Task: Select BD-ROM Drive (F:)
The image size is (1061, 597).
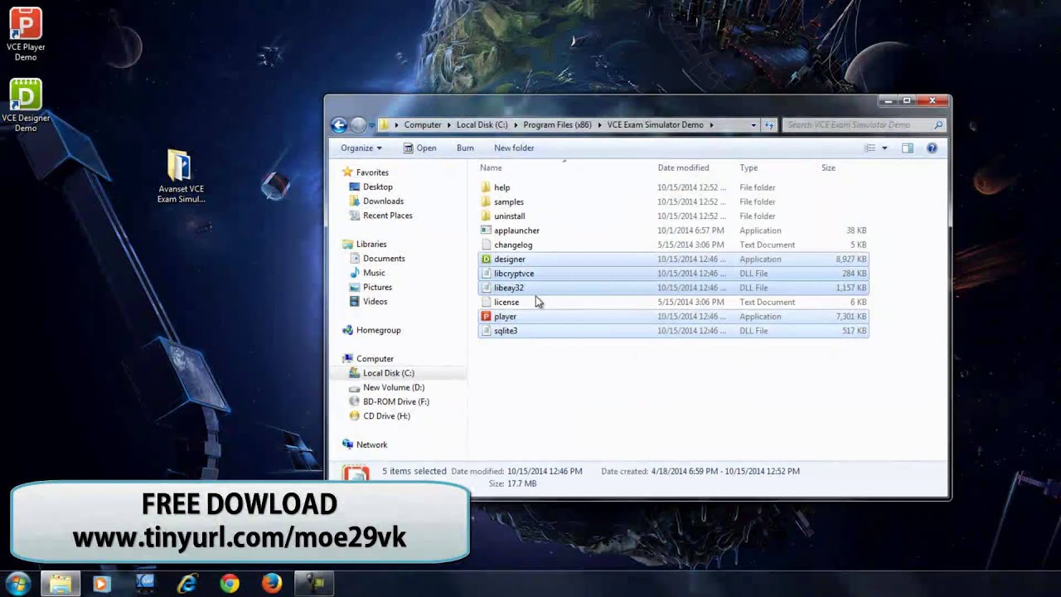Action: 395,402
